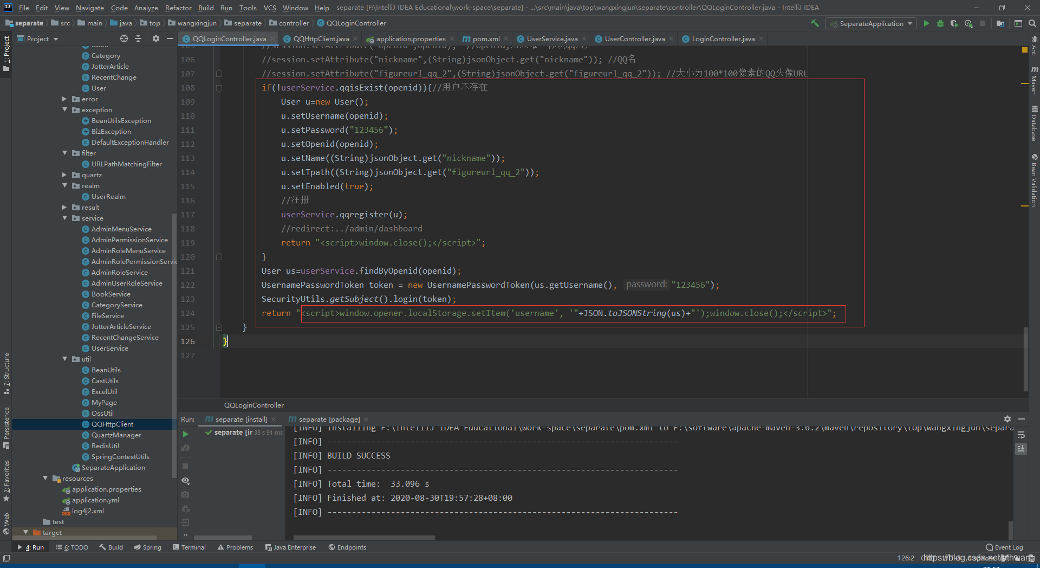
Task: Open Run panel gear settings
Action: pos(1007,419)
